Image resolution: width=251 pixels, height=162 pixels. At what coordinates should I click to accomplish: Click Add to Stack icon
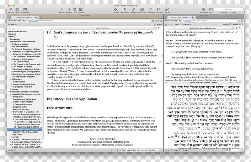tap(142, 10)
